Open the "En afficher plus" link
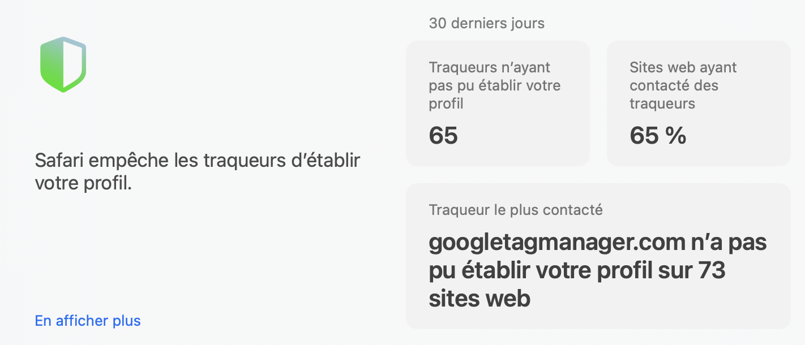Screen dimensions: 805x345 pos(88,321)
